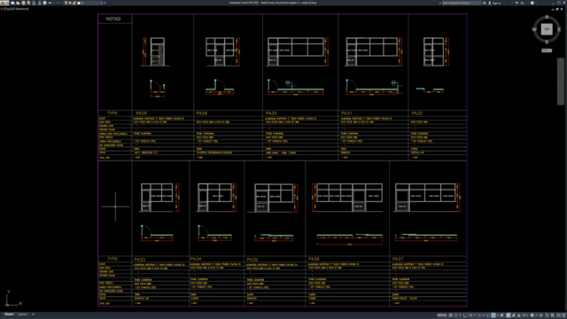Open the Sign In dropdown arrow
Viewport: 567px width, 319px height.
[512, 3]
